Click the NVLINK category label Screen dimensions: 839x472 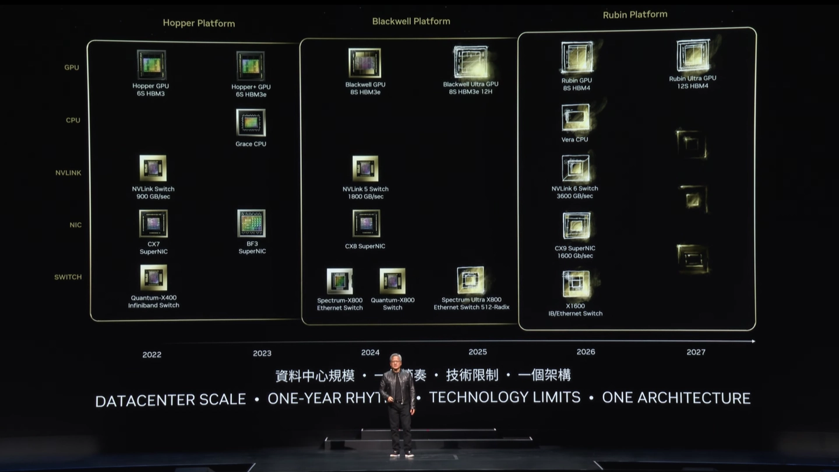tap(68, 172)
